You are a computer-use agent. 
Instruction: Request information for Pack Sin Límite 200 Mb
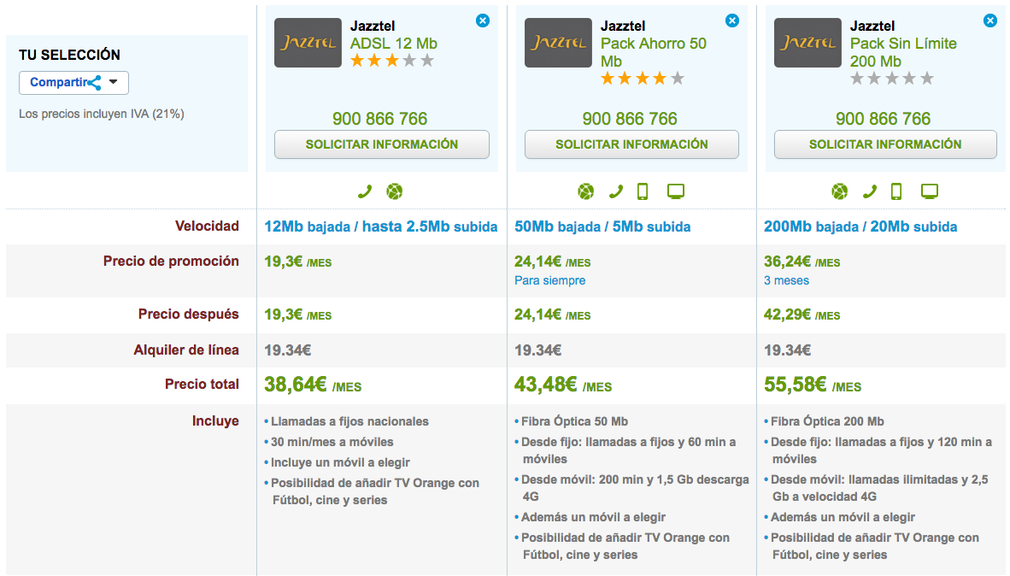885,144
